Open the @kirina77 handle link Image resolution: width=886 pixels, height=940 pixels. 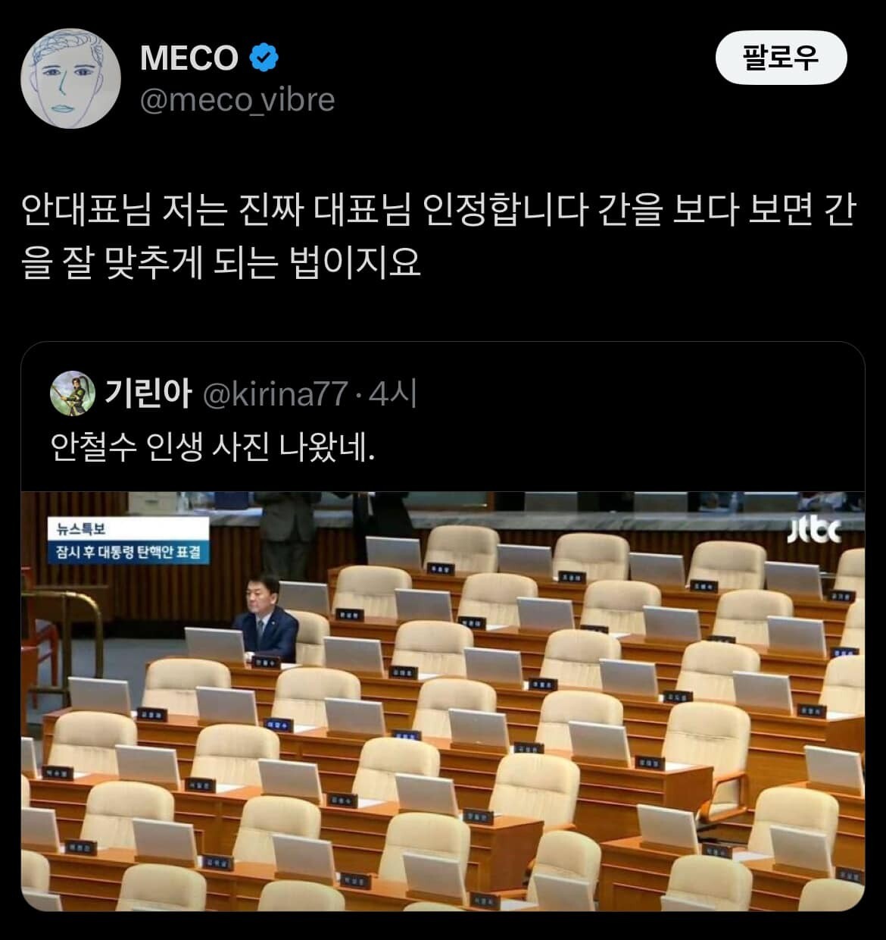(x=276, y=394)
